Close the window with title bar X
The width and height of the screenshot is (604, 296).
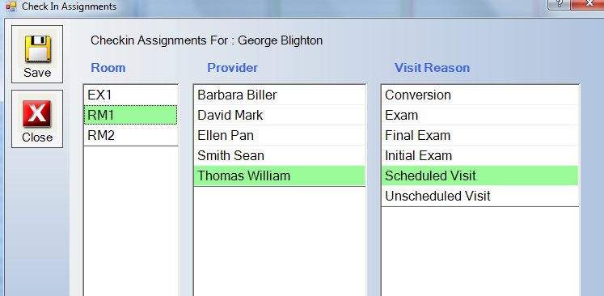coord(588,5)
